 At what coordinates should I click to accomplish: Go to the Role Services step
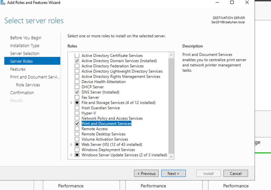click(28, 85)
